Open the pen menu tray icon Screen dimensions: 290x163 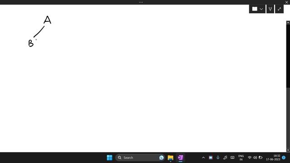pyautogui.click(x=225, y=158)
